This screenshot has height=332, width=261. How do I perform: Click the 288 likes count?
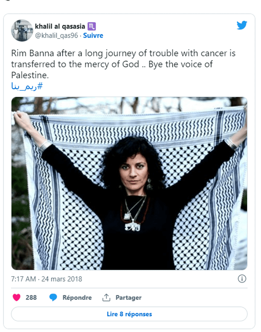[31, 297]
